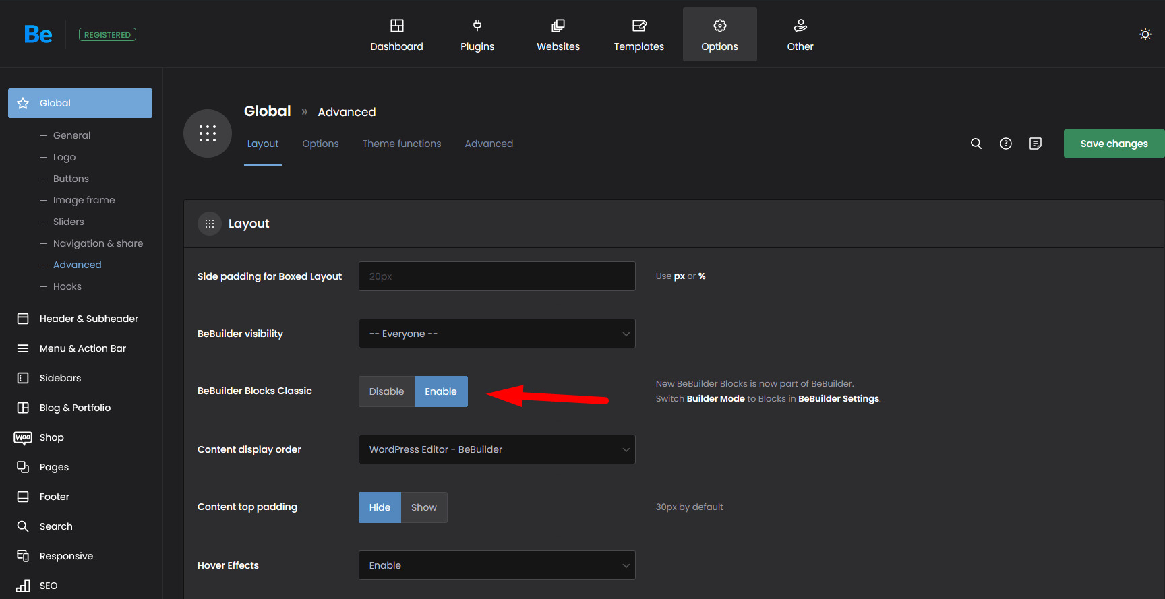The image size is (1165, 599).
Task: Open the BeBuilder visibility dropdown
Action: pos(497,334)
